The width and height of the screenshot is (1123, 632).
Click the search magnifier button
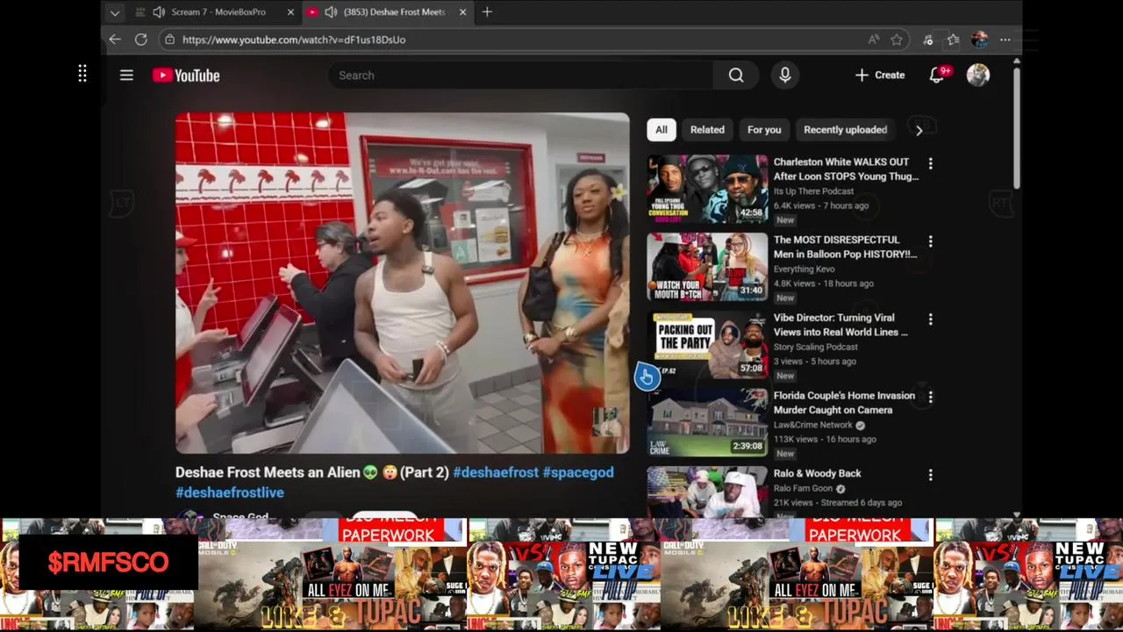(736, 75)
